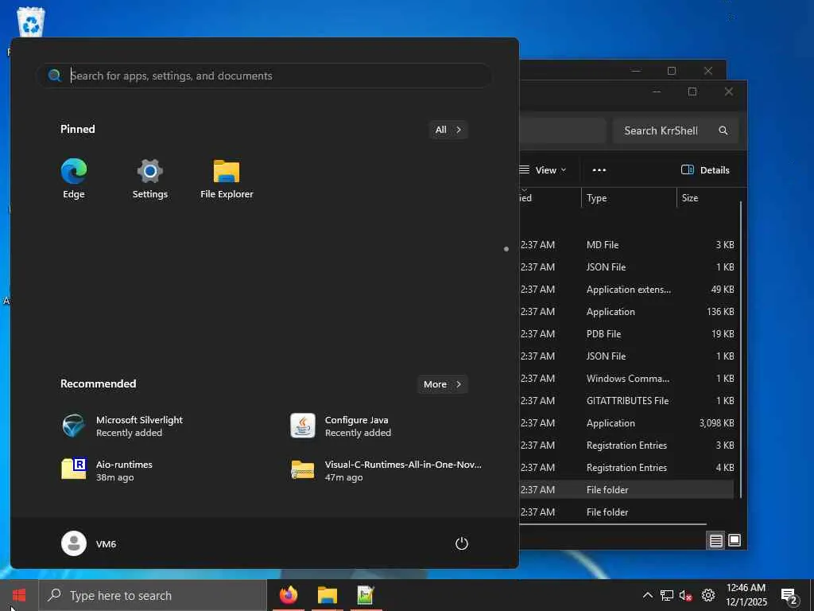Viewport: 814px width, 611px height.
Task: Select the GITATTRIBUTES File row
Action: pyautogui.click(x=626, y=401)
